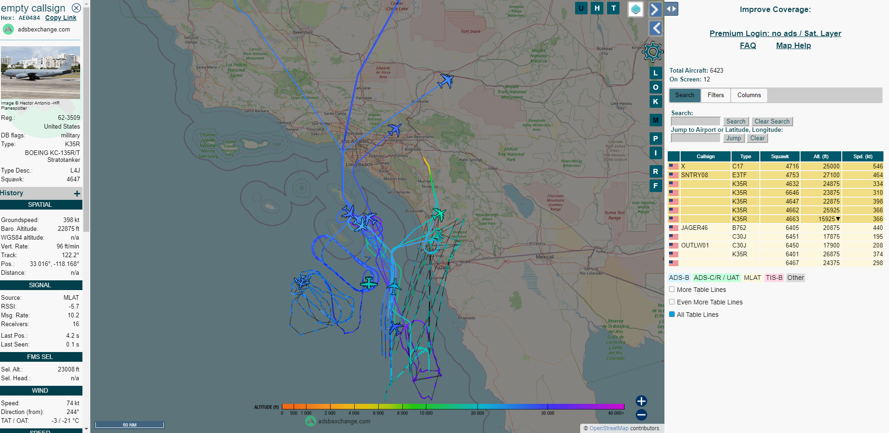Image resolution: width=889 pixels, height=433 pixels.
Task: Click the O map option button
Action: tap(656, 87)
